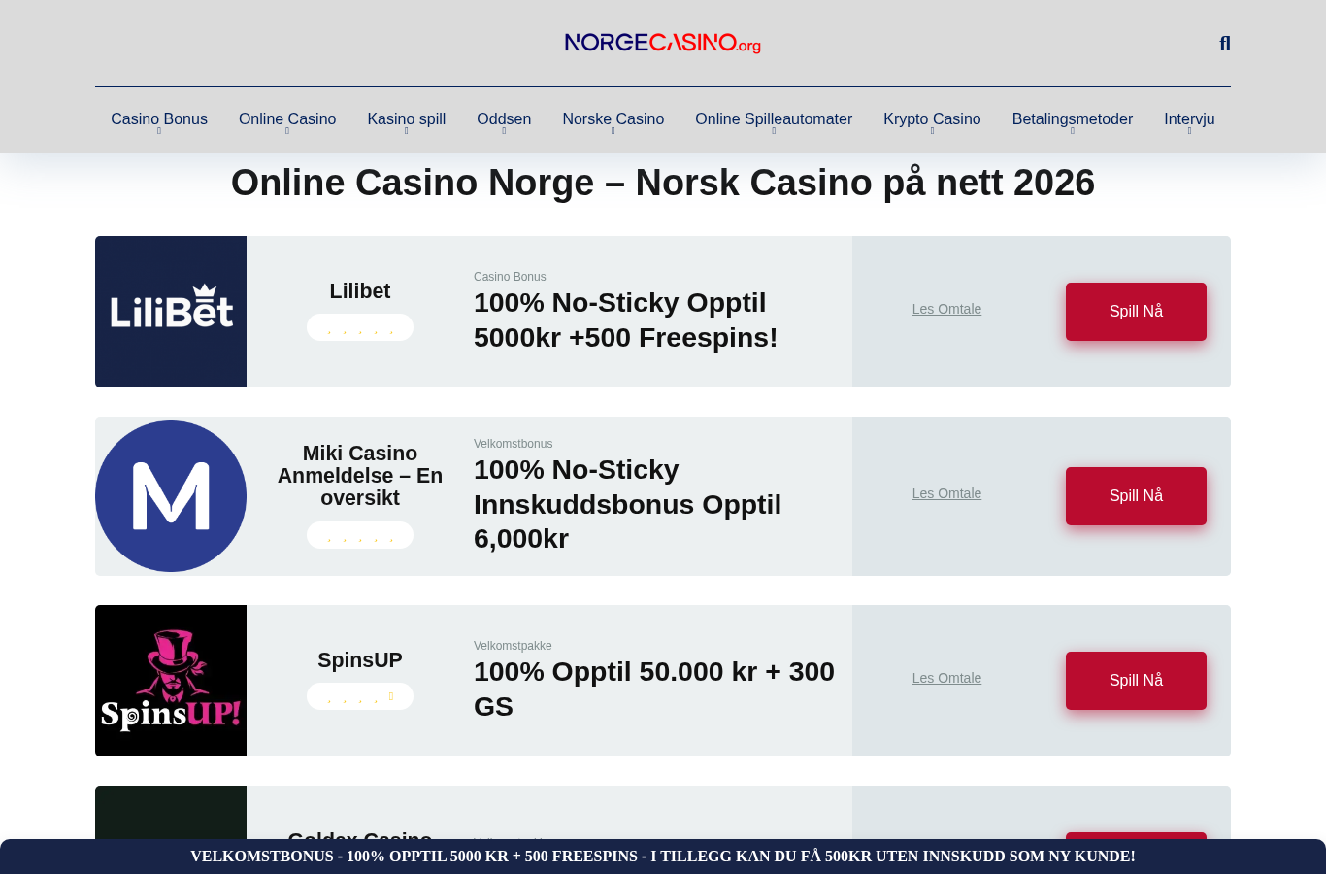Open Les Omtale link for Lilibet
The height and width of the screenshot is (874, 1326).
(x=946, y=309)
